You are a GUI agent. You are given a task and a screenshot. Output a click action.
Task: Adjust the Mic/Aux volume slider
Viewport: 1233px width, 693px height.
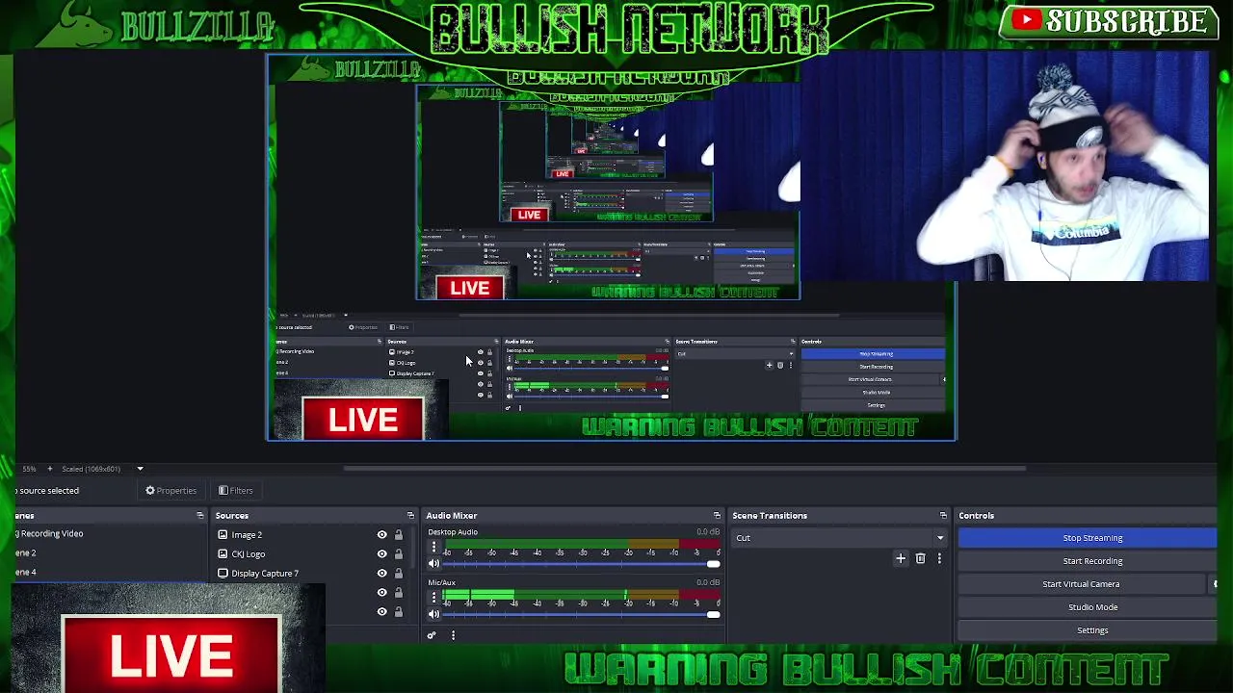click(581, 614)
